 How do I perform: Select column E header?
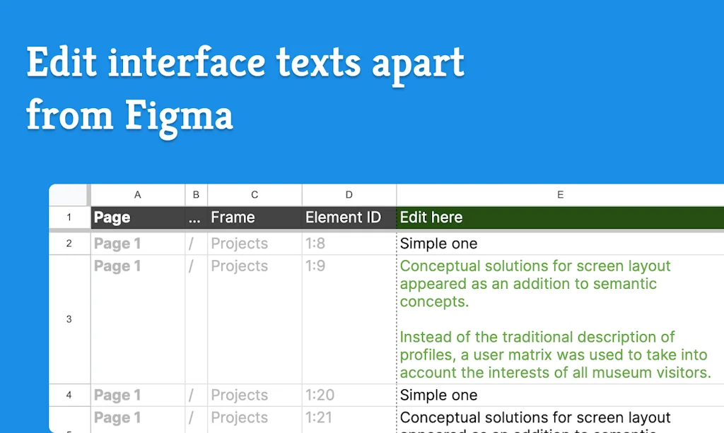coord(560,195)
